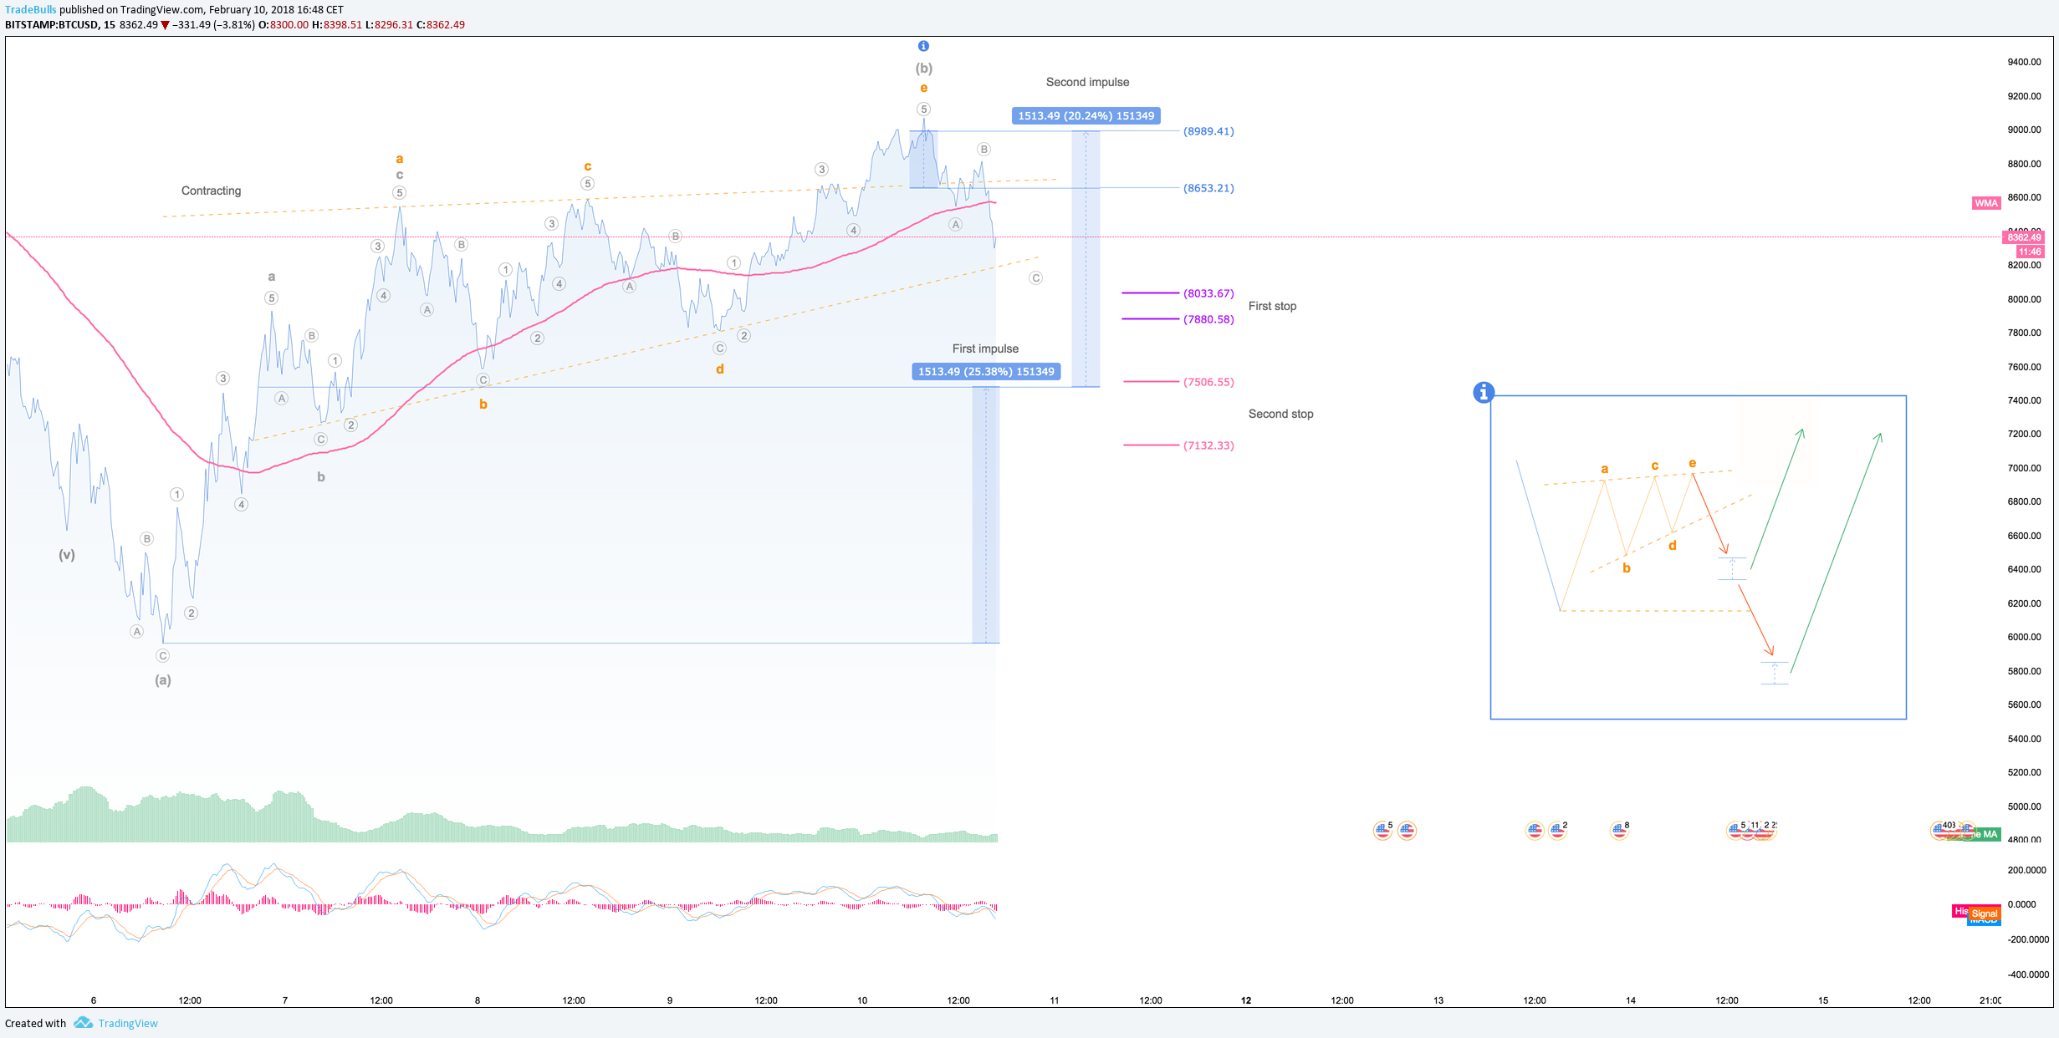The image size is (2059, 1038).
Task: Click the 'Second stop' annotation
Action: (1280, 414)
